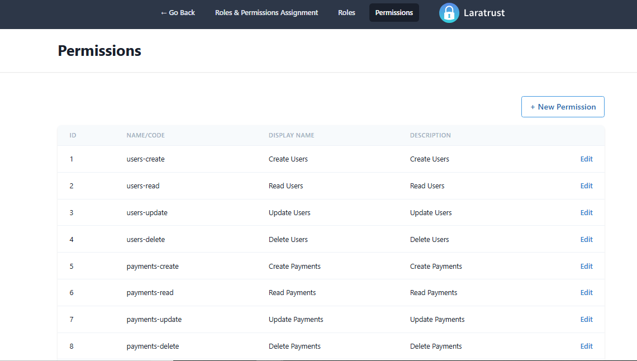637x361 pixels.
Task: Select the Permissions tab
Action: point(394,13)
